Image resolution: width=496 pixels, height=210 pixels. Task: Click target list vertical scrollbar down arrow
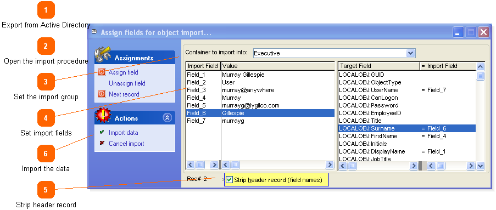[x=480, y=166]
